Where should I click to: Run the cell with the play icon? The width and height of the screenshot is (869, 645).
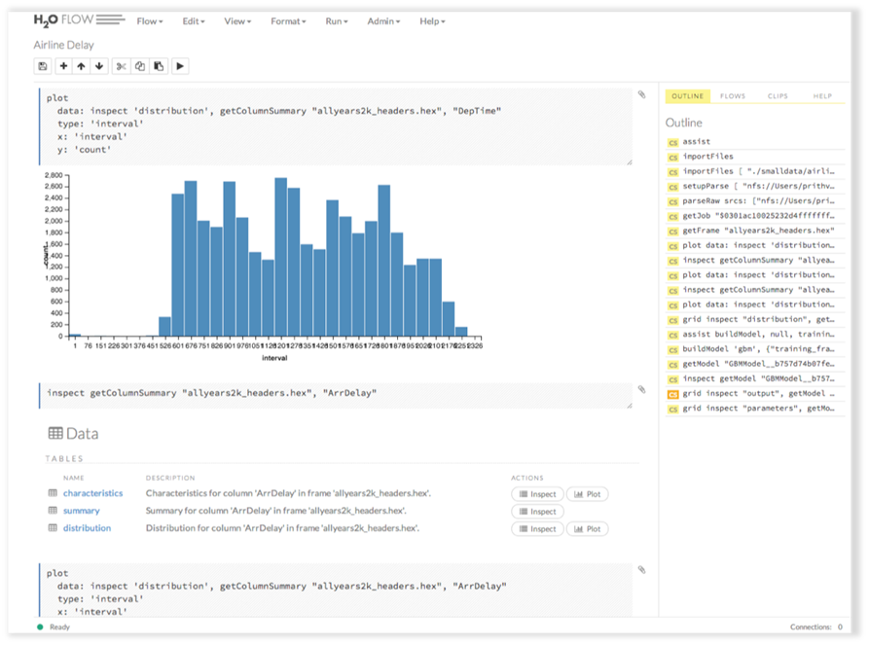pyautogui.click(x=180, y=66)
